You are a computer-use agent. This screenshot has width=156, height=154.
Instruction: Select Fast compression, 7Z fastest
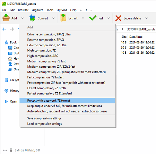pos(67,77)
